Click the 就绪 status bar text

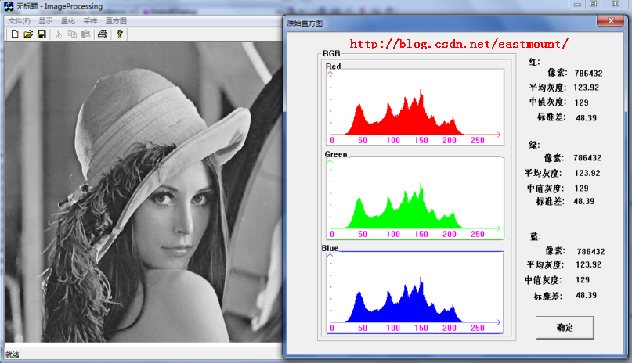(x=12, y=354)
